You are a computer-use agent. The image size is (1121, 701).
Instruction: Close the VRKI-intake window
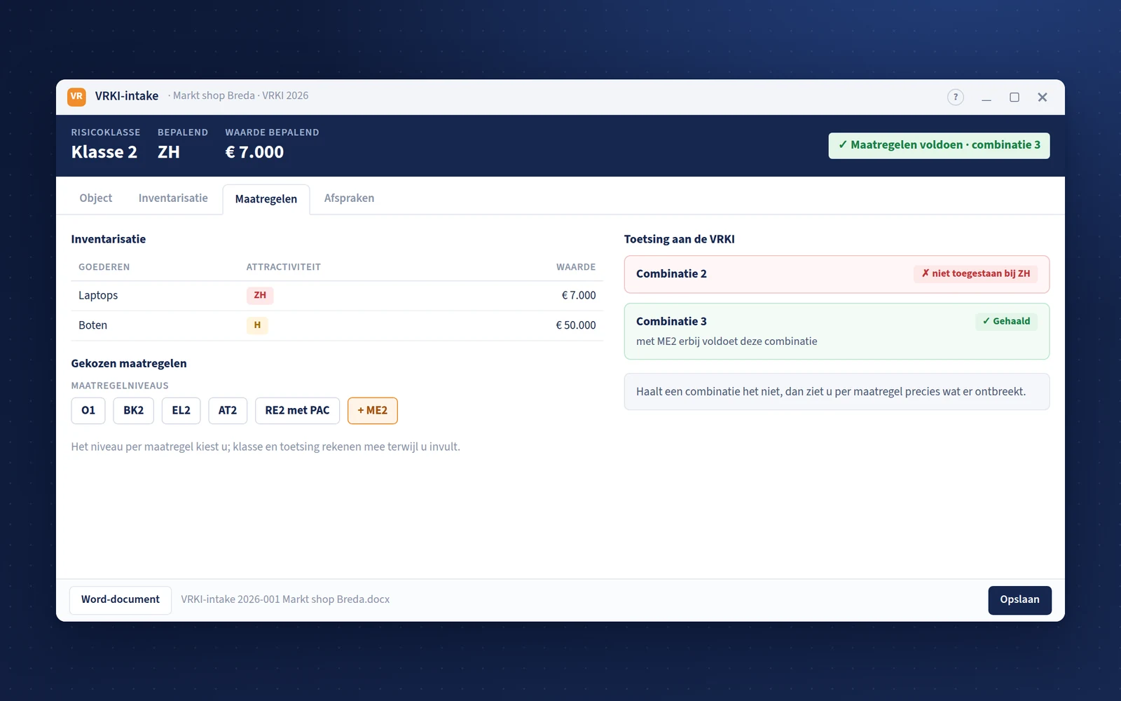1043,97
